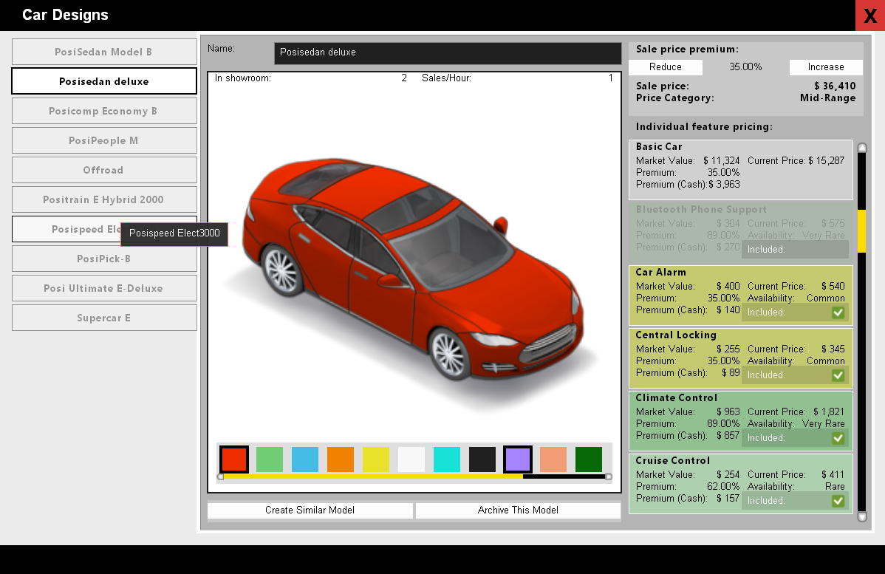Archive this car model
Screen dimensions: 885x574
pyautogui.click(x=518, y=510)
